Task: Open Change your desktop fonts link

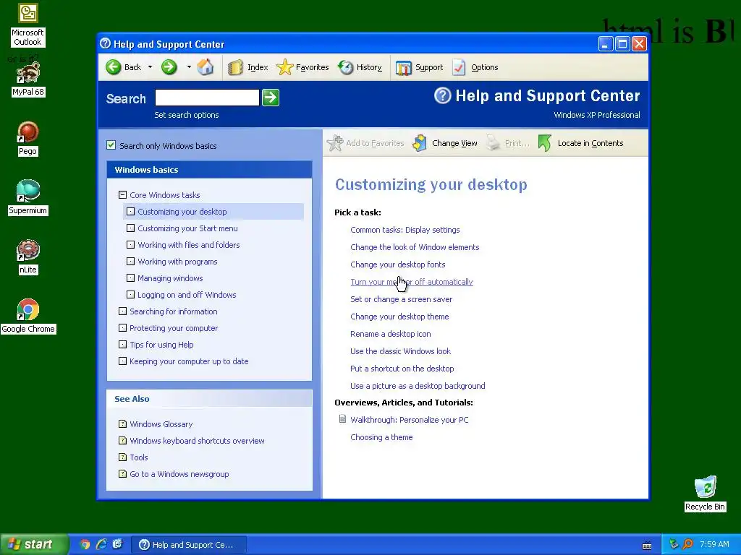Action: (397, 264)
